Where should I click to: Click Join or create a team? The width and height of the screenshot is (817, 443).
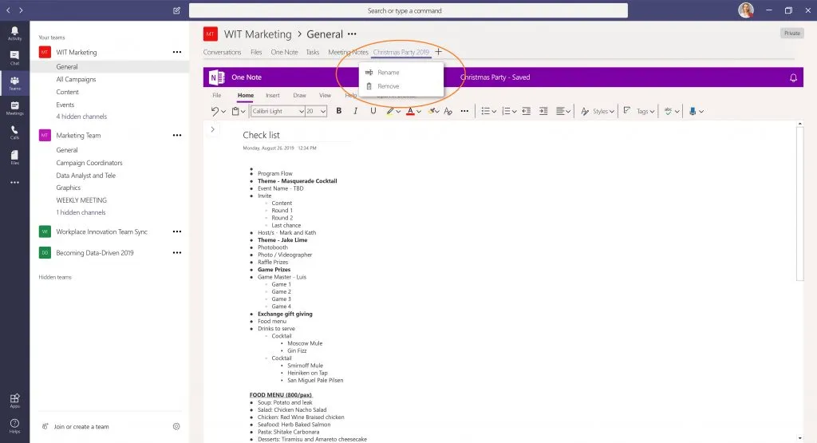tap(81, 426)
